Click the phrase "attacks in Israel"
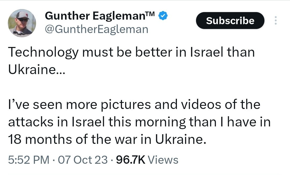Image resolution: width=290 pixels, height=175 pixels. point(56,122)
